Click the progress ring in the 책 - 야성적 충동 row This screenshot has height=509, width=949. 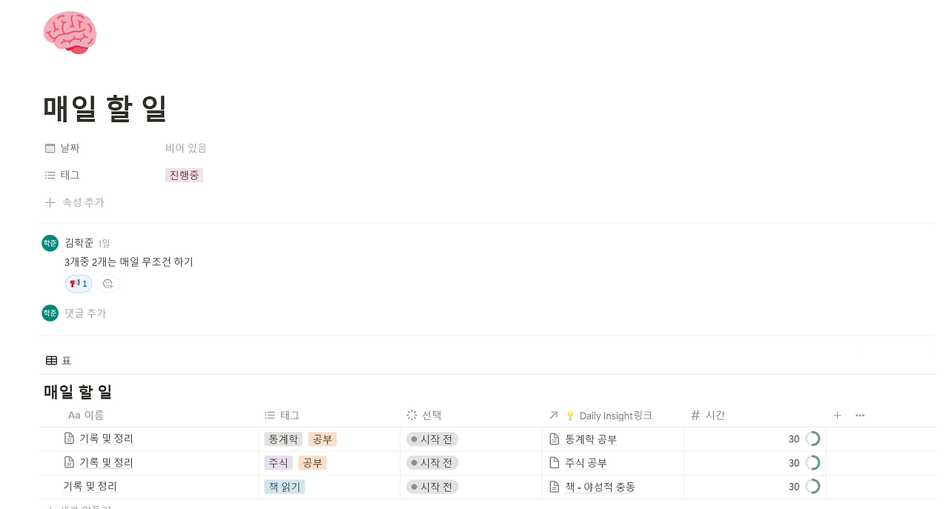pos(813,487)
